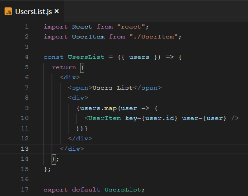Click users.map call on line 9
Image resolution: width=248 pixels, height=196 pixels.
tap(99, 108)
